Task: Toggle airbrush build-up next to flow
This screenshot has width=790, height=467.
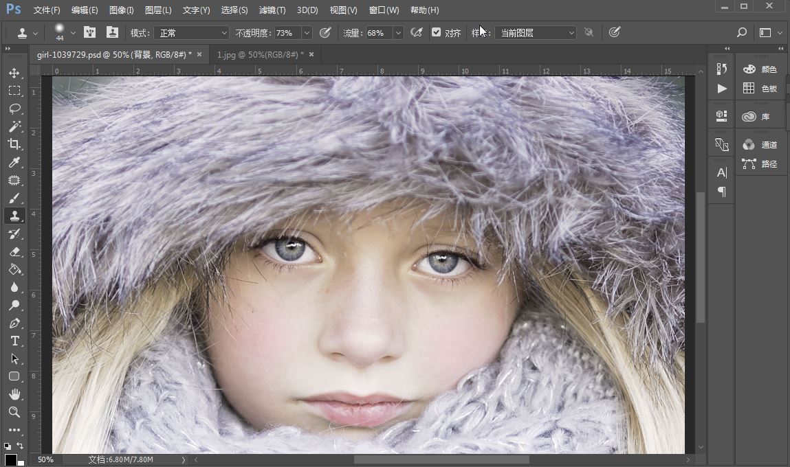Action: click(x=416, y=32)
